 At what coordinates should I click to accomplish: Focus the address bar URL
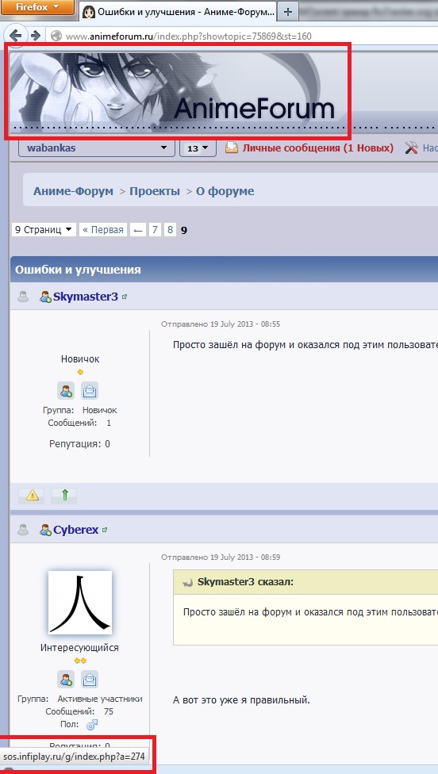point(189,36)
